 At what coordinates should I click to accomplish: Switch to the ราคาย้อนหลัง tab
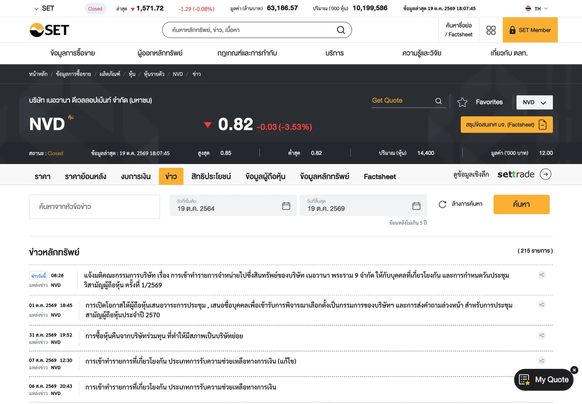86,176
